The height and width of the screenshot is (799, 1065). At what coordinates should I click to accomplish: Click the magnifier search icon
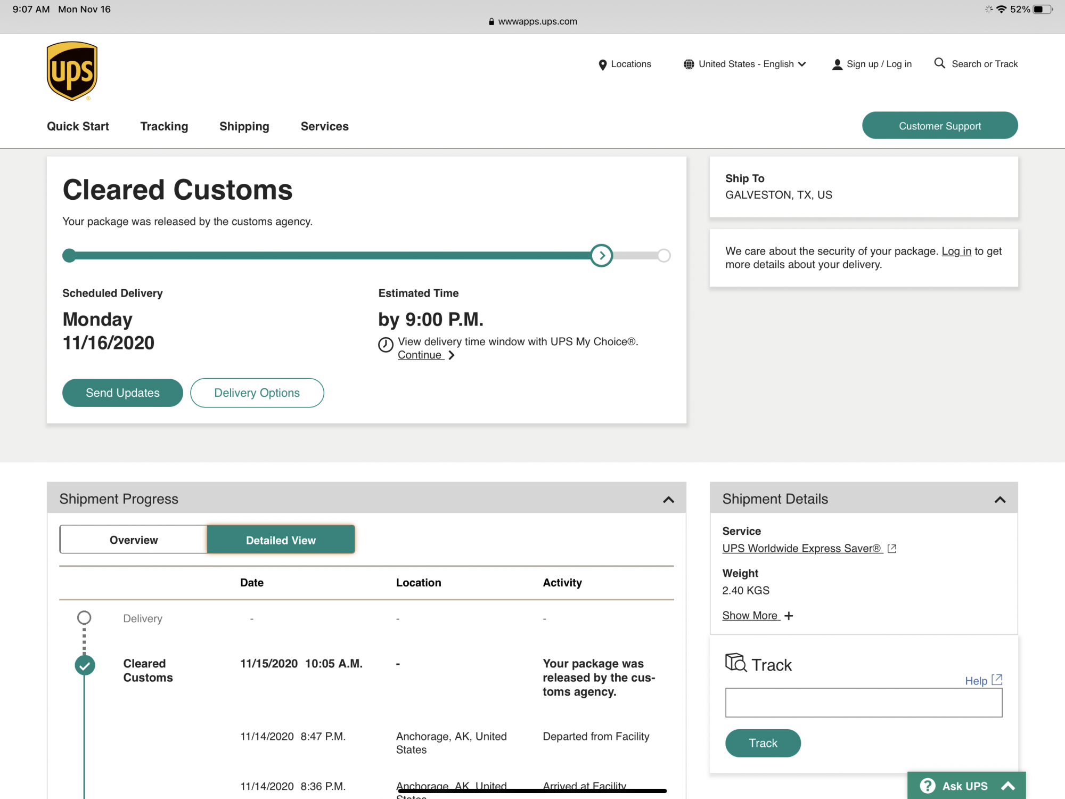point(940,63)
